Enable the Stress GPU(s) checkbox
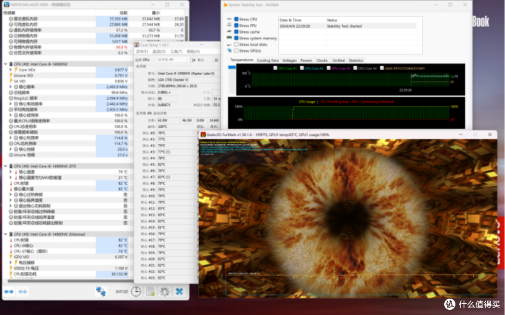Image resolution: width=505 pixels, height=315 pixels. click(x=237, y=50)
